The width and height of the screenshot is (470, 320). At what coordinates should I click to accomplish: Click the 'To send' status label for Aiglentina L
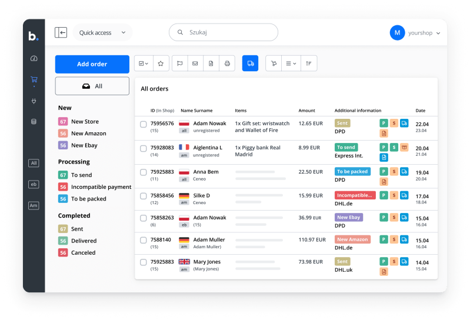346,147
